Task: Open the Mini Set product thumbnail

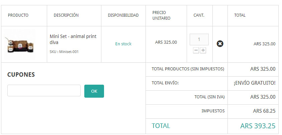Action: [19, 44]
